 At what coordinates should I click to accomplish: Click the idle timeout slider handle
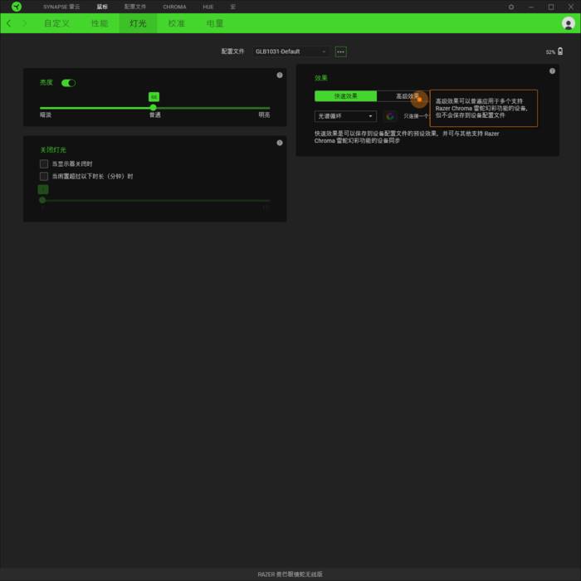[42, 201]
